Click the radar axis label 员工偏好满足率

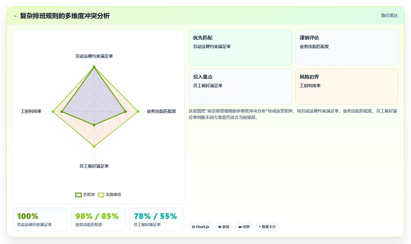94,166
